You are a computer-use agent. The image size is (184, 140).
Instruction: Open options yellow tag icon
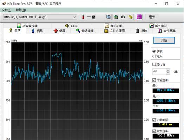[x=131, y=17]
